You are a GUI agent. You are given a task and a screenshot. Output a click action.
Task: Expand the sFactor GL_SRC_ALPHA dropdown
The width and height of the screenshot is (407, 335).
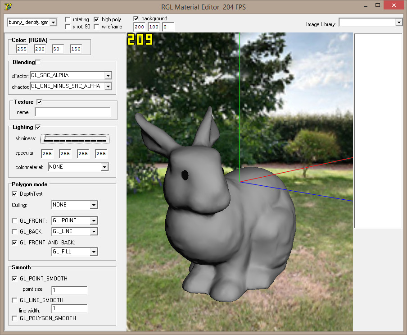(x=108, y=76)
